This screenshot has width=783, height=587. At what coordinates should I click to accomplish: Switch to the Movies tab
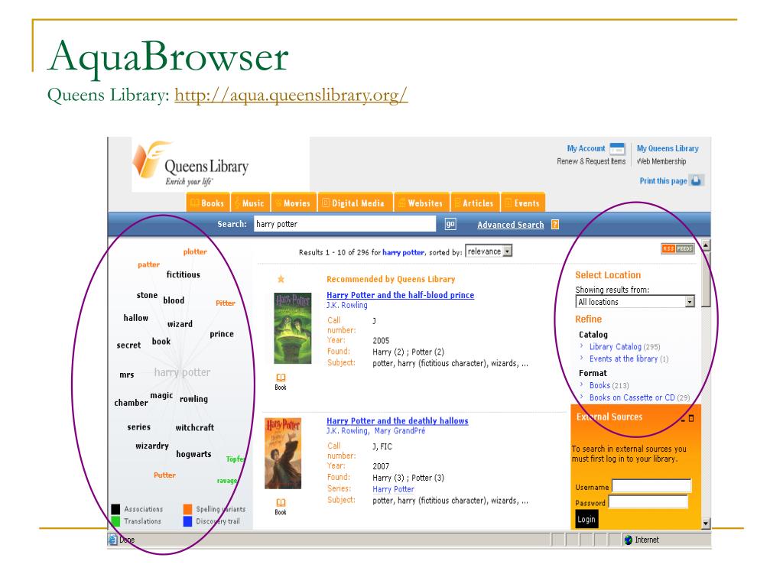(x=294, y=203)
